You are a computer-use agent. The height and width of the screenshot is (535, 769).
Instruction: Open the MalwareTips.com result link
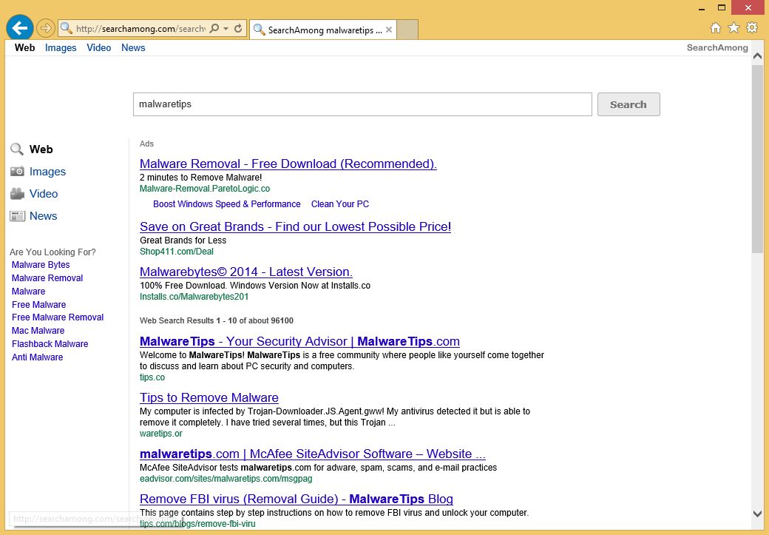pyautogui.click(x=299, y=341)
